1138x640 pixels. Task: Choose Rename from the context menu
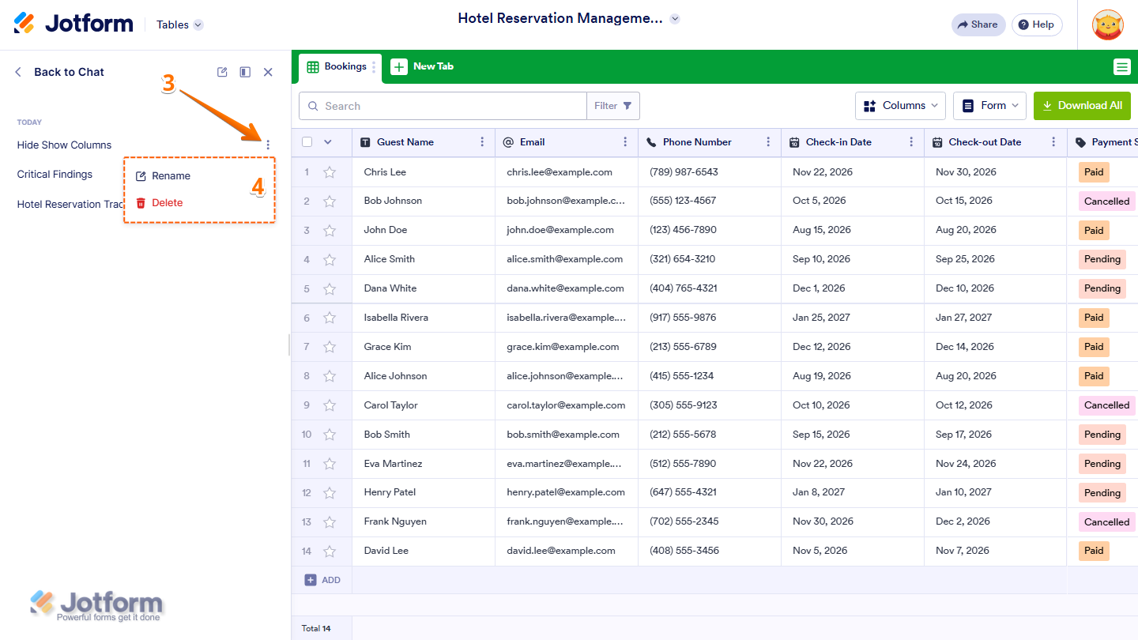click(x=163, y=176)
